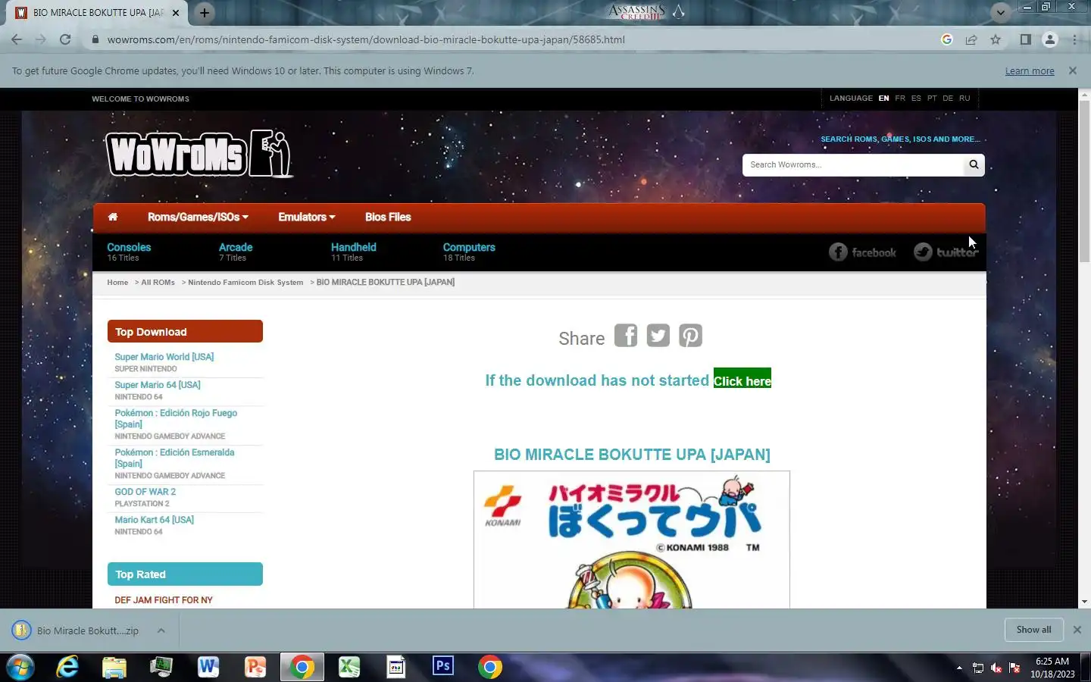1091x682 pixels.
Task: Open download item options chevron
Action: 161,630
